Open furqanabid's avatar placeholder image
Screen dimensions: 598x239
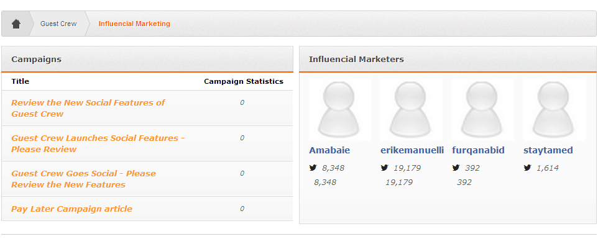(x=483, y=110)
